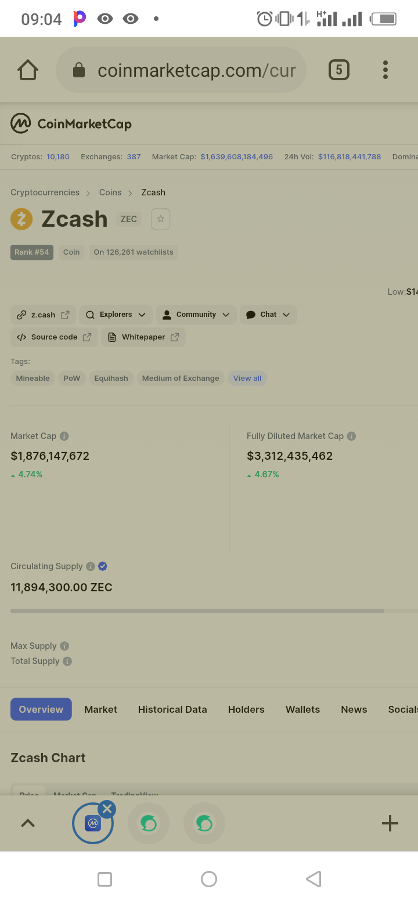
Task: Tap the Zcash coin logo
Action: pyautogui.click(x=21, y=219)
